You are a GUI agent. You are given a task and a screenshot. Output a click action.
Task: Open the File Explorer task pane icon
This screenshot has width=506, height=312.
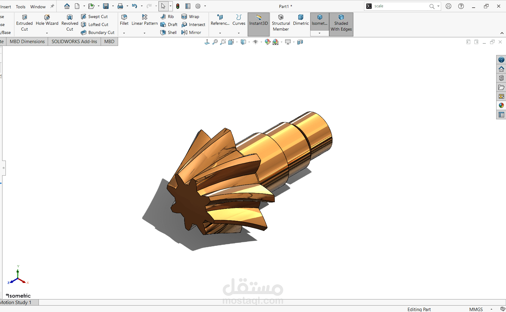(501, 87)
